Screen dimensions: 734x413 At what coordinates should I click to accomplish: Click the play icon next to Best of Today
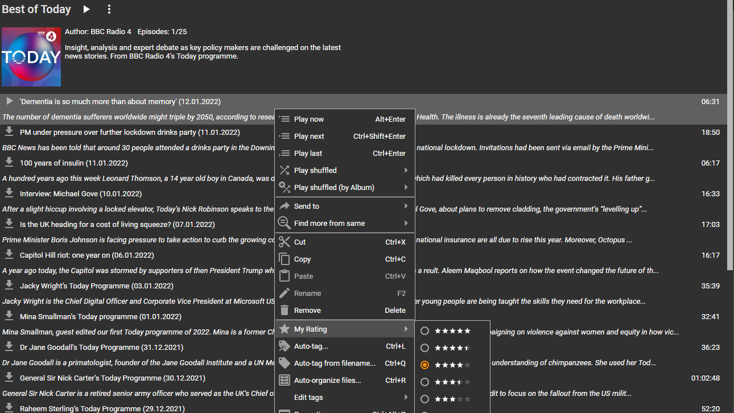coord(86,9)
